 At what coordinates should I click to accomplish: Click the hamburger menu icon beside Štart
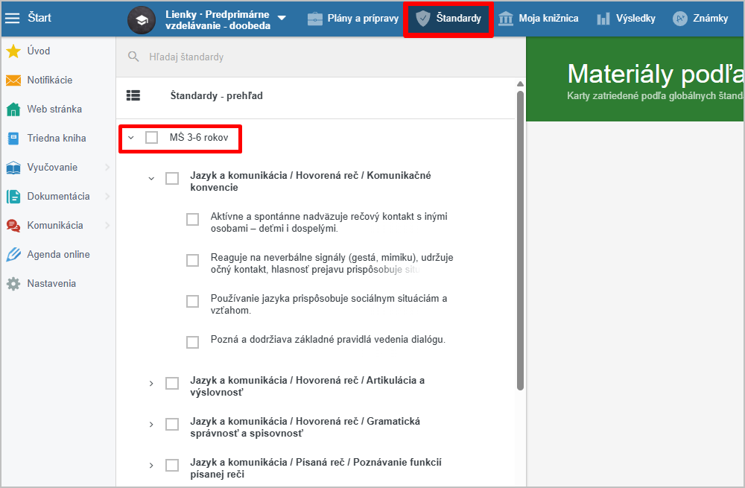(x=13, y=18)
